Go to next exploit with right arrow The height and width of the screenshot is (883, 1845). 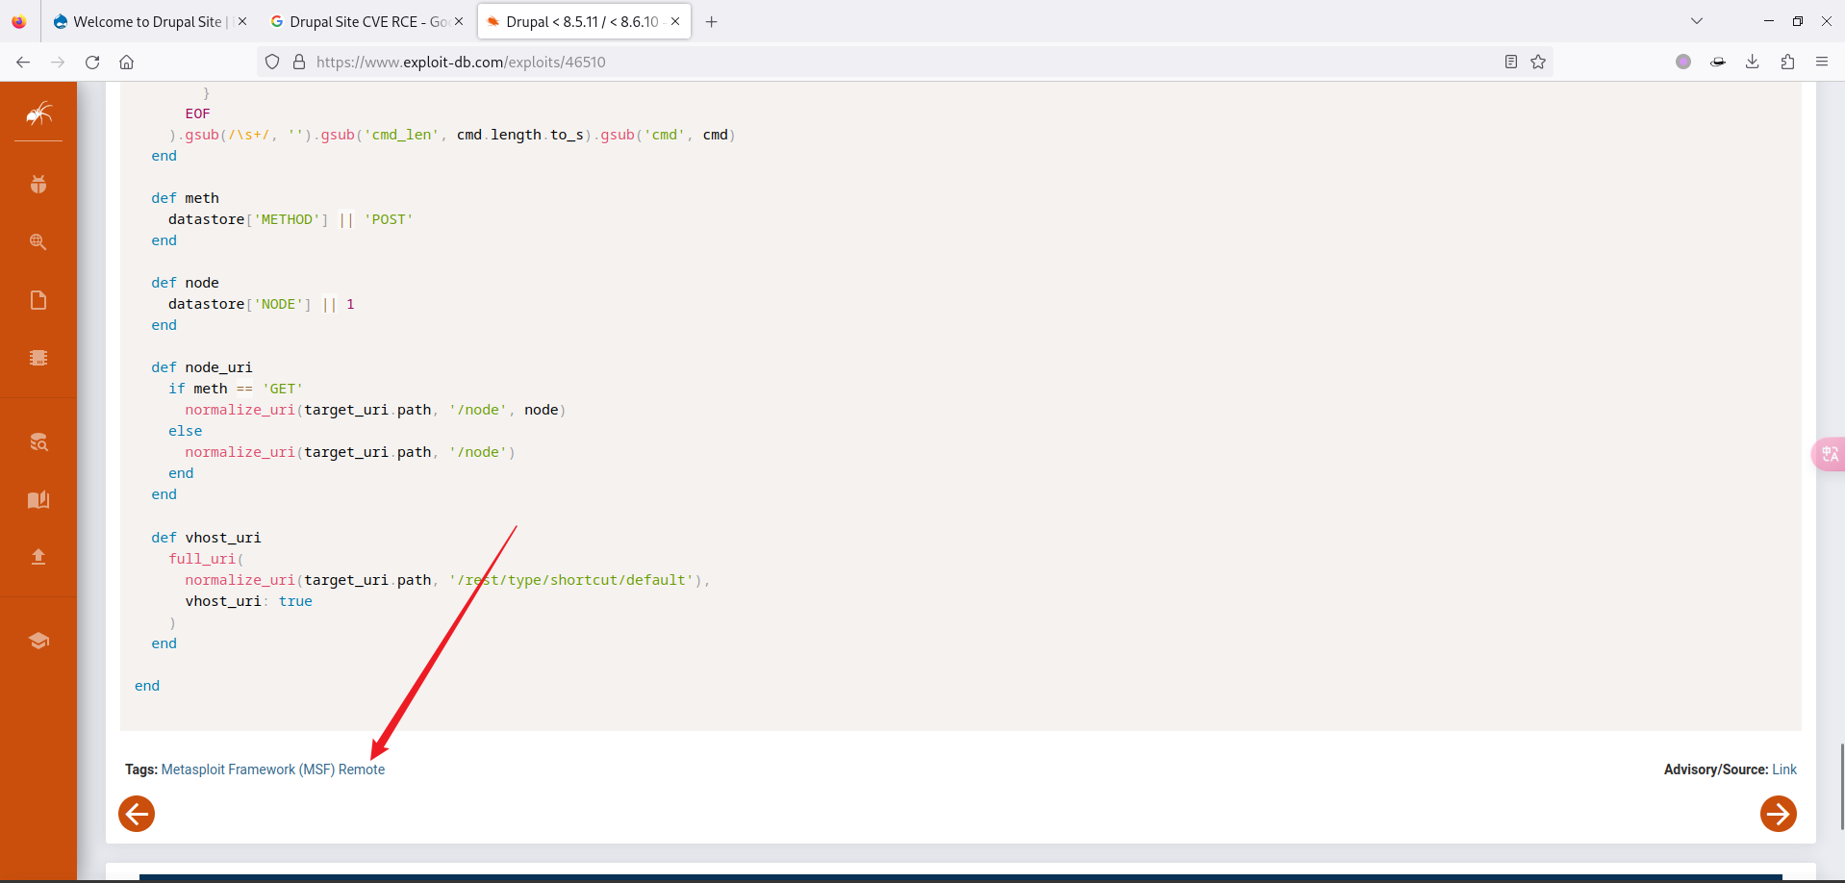pos(1779,814)
